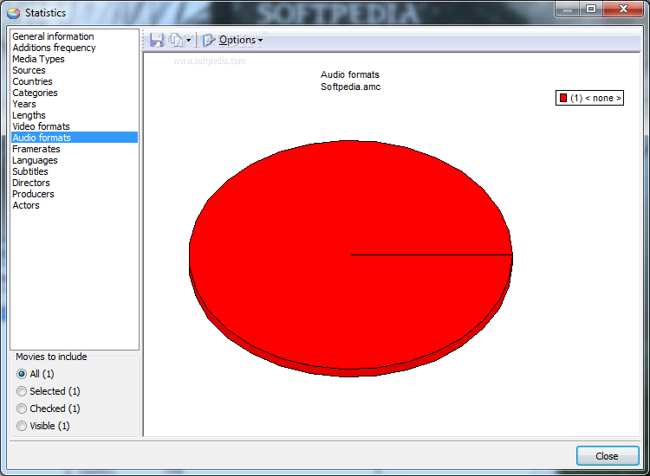Click the Statistics window title icon
Viewport: 650px width, 476px height.
[x=14, y=13]
